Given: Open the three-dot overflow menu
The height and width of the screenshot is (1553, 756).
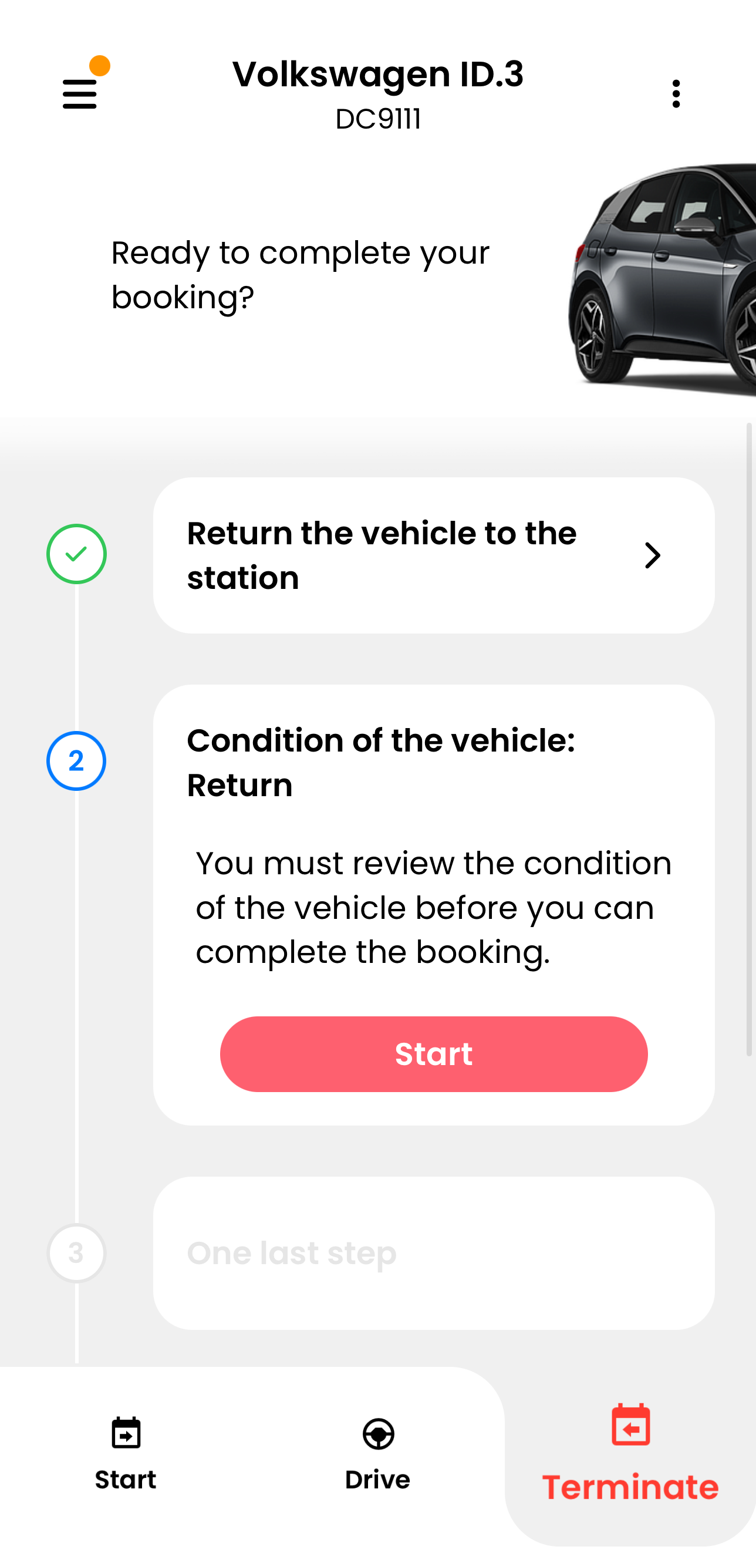Looking at the screenshot, I should (x=676, y=94).
